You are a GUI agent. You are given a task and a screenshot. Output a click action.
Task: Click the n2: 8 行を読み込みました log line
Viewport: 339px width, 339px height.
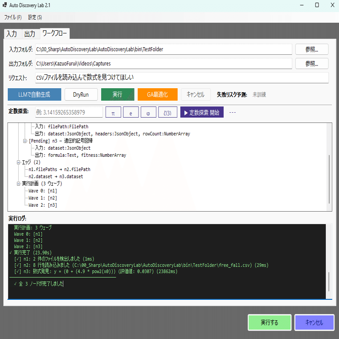(x=141, y=265)
